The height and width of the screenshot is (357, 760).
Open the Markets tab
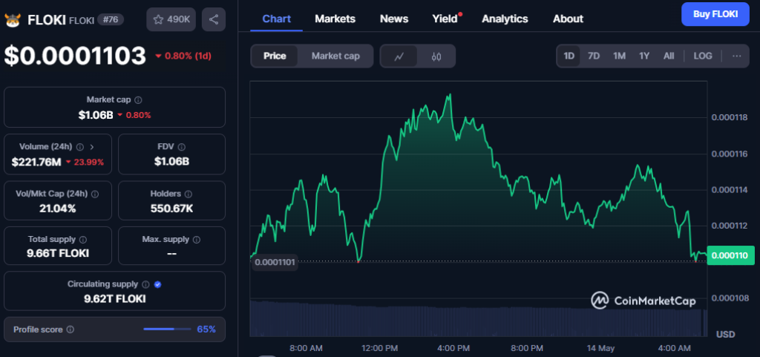(x=335, y=19)
